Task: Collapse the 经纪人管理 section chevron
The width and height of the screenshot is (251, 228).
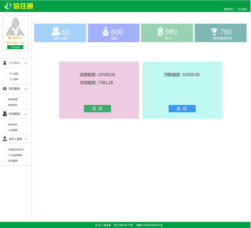Action: tap(26, 139)
